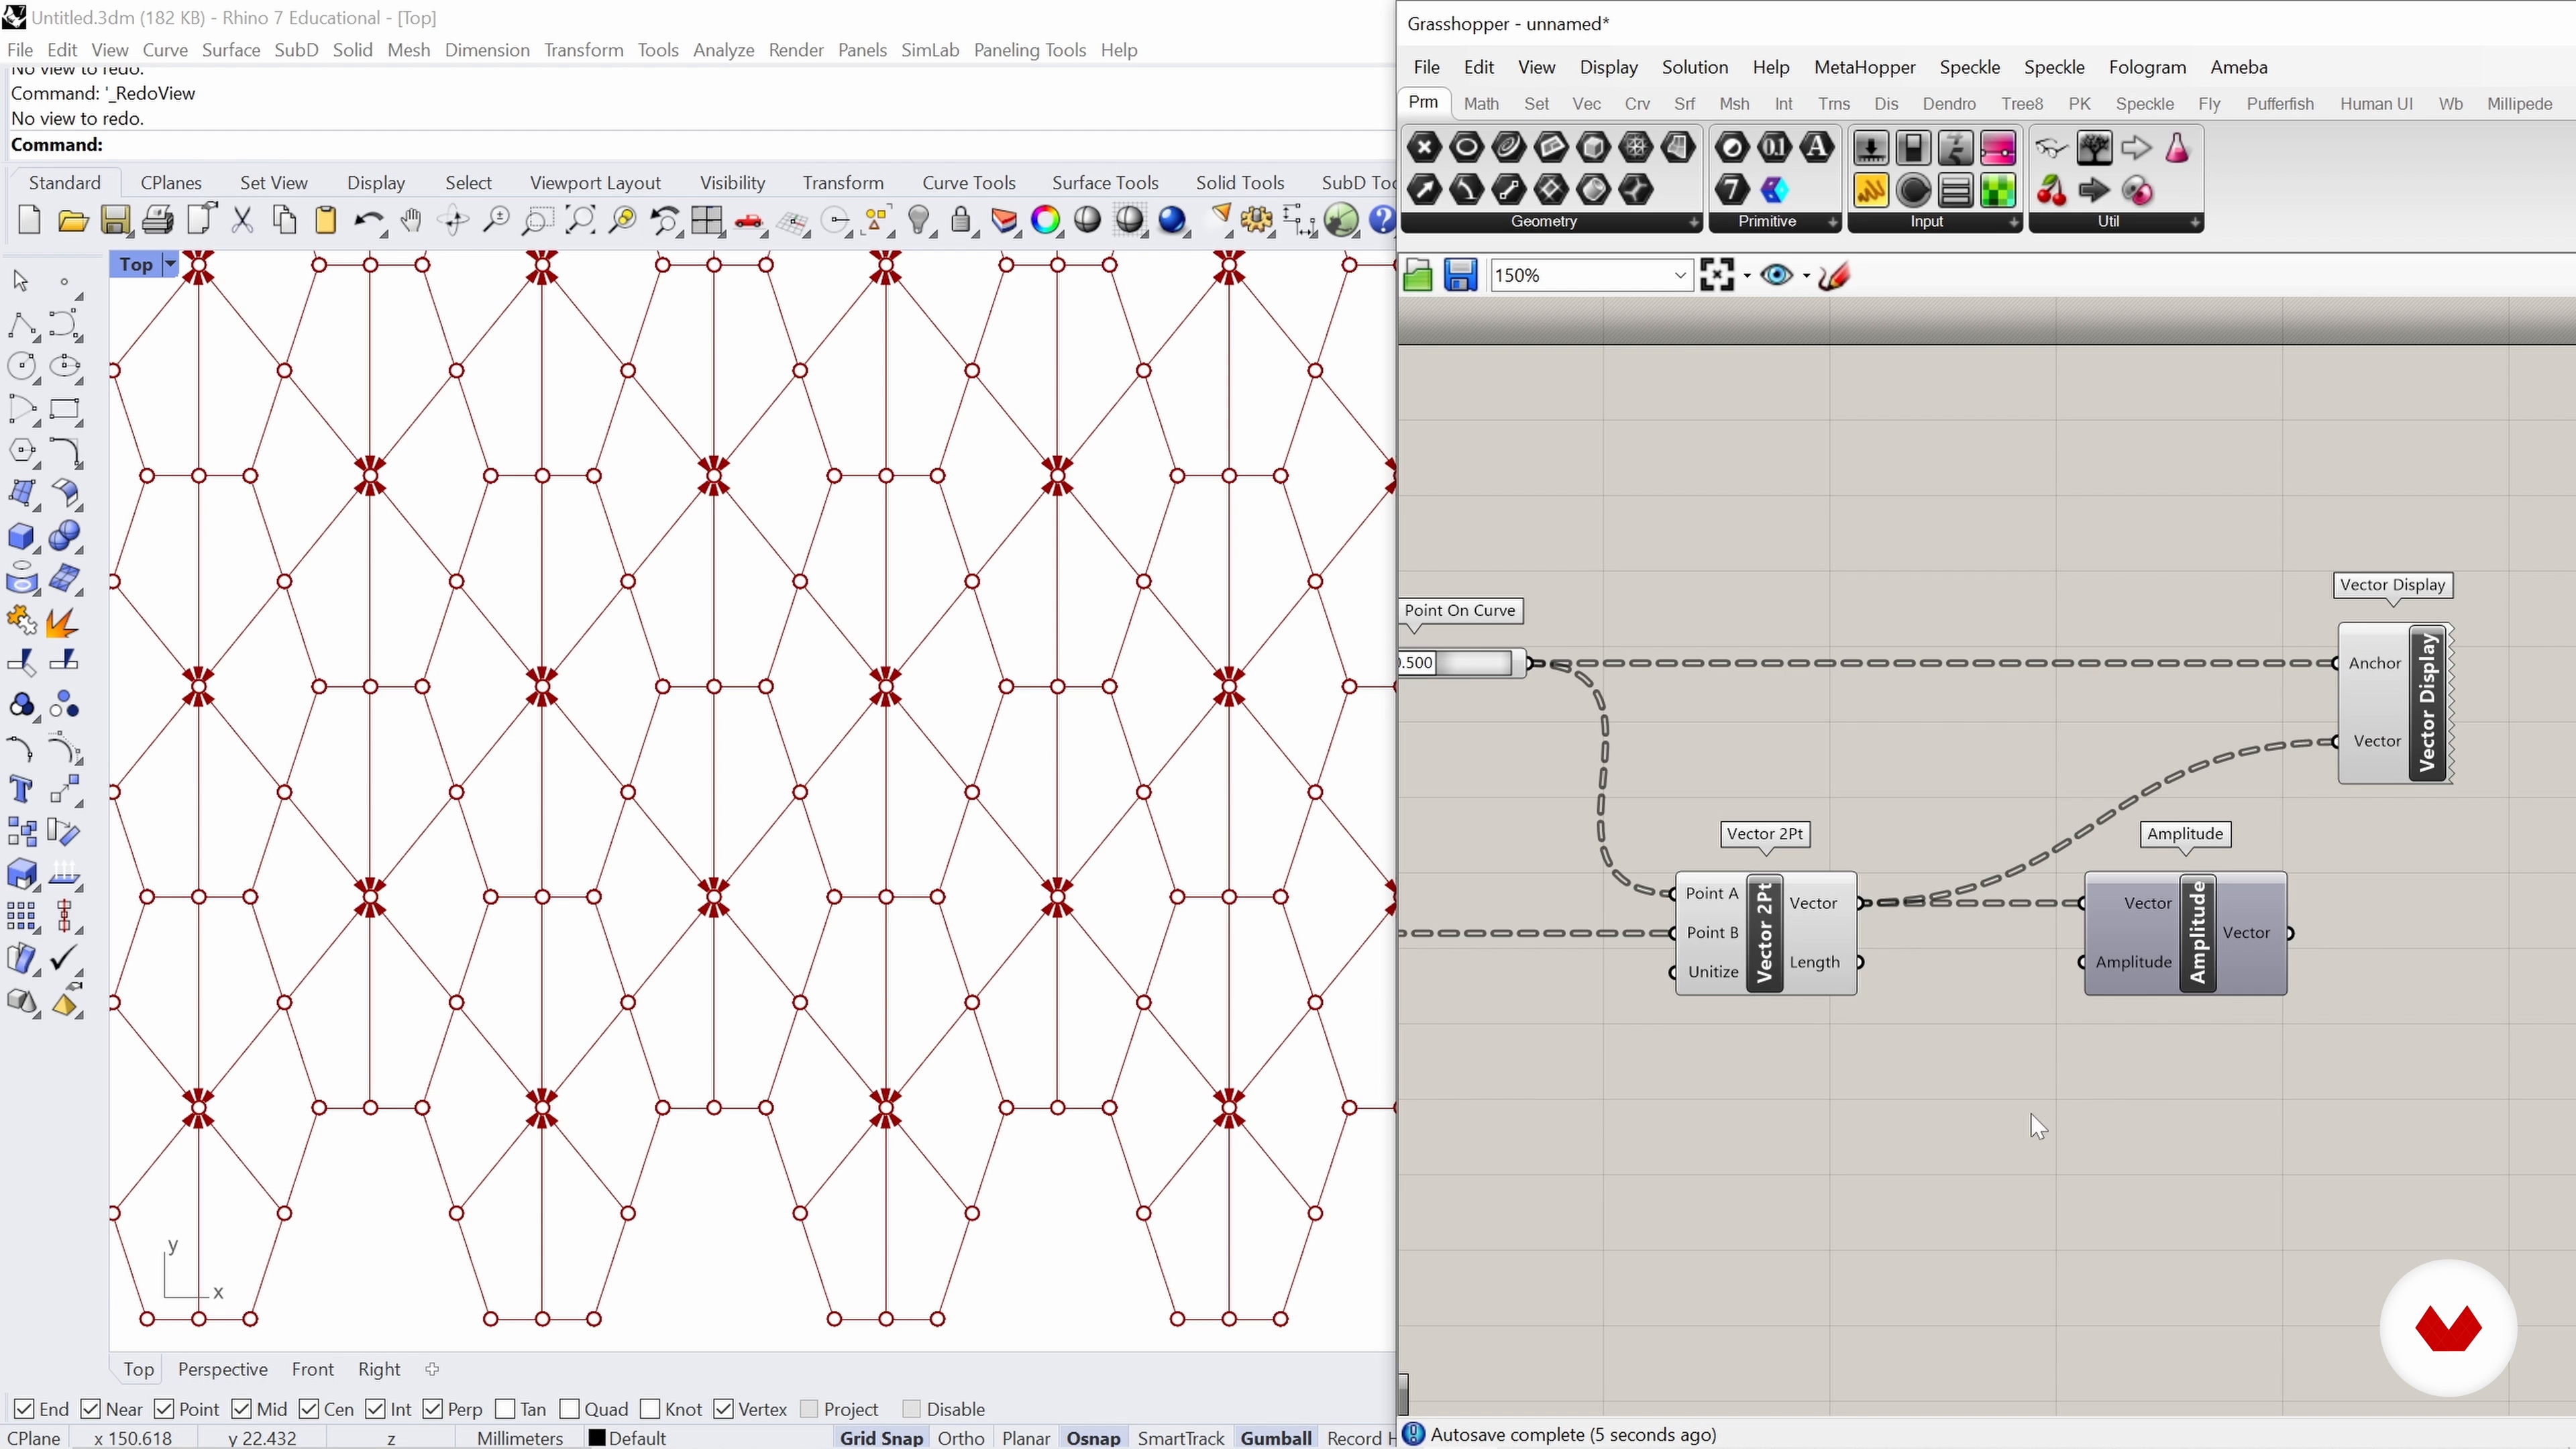Click the padlock Lock objects icon
Viewport: 2576px width, 1449px height.
click(x=960, y=220)
